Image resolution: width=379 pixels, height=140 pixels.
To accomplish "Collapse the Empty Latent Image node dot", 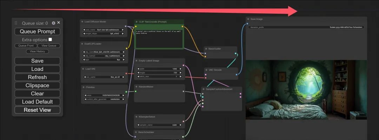I will (137, 61).
